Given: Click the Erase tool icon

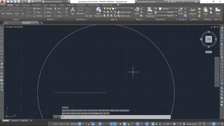Looking at the screenshot, I should 66,8.
